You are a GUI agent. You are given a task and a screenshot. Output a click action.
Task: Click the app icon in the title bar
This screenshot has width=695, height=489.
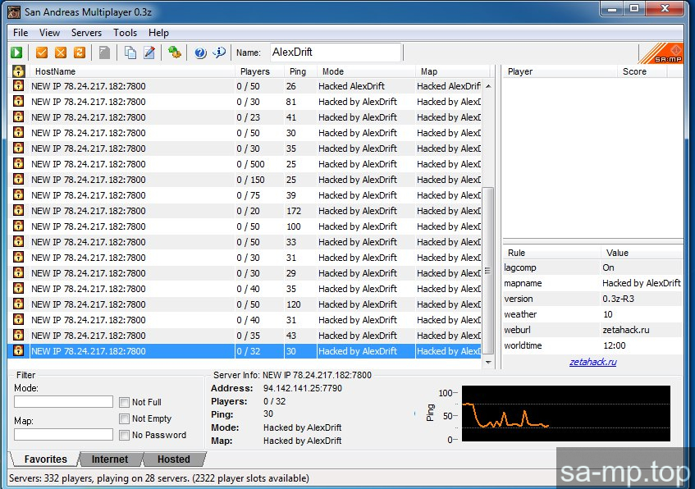(x=14, y=12)
